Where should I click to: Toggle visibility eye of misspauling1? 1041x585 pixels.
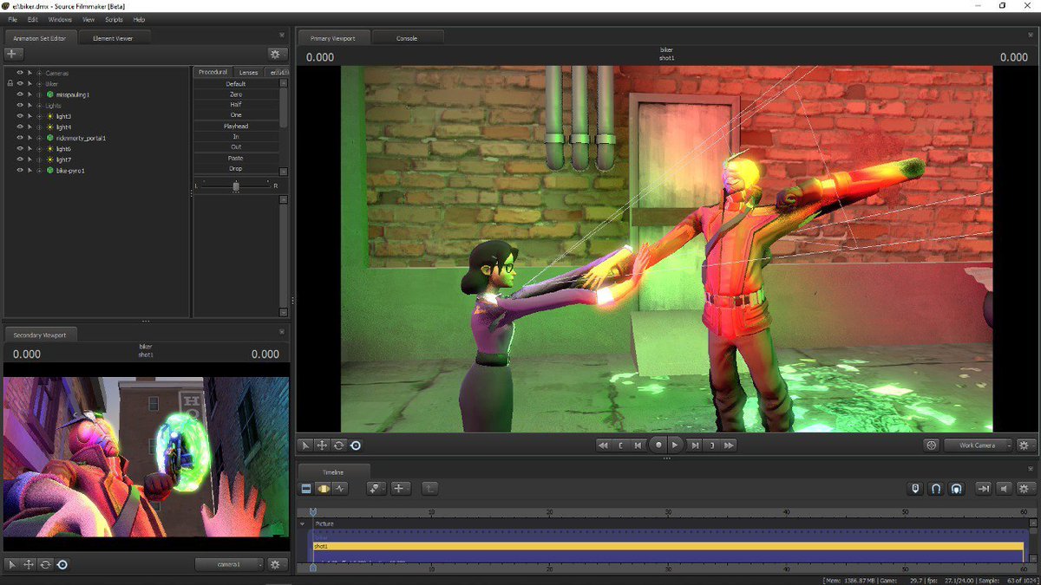pos(20,94)
